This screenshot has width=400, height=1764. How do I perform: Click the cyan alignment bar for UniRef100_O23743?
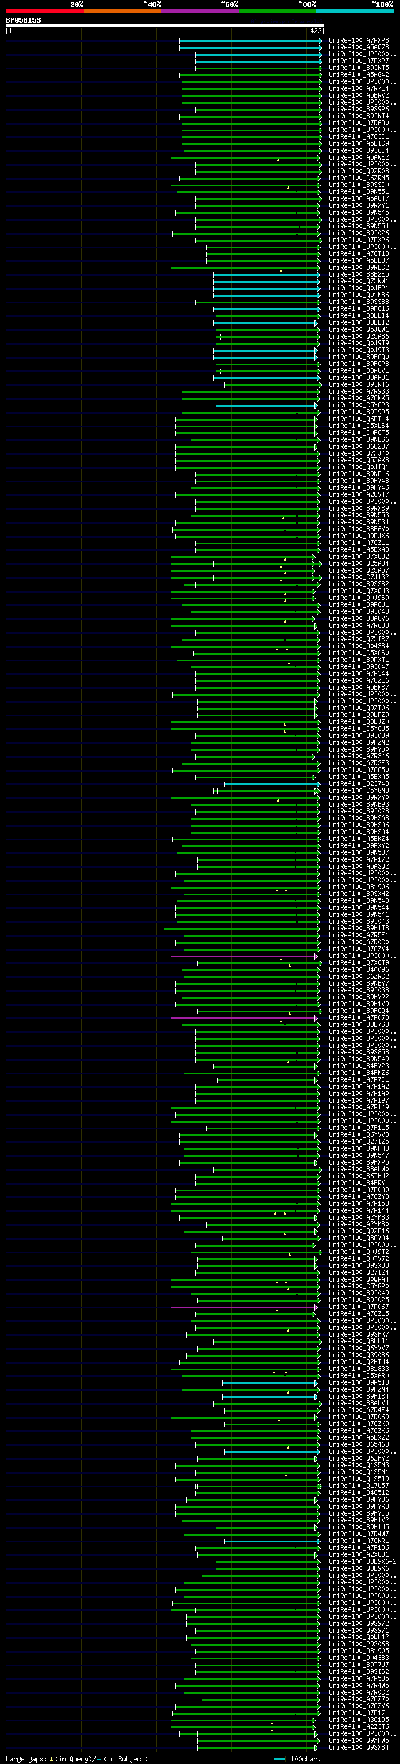click(272, 784)
